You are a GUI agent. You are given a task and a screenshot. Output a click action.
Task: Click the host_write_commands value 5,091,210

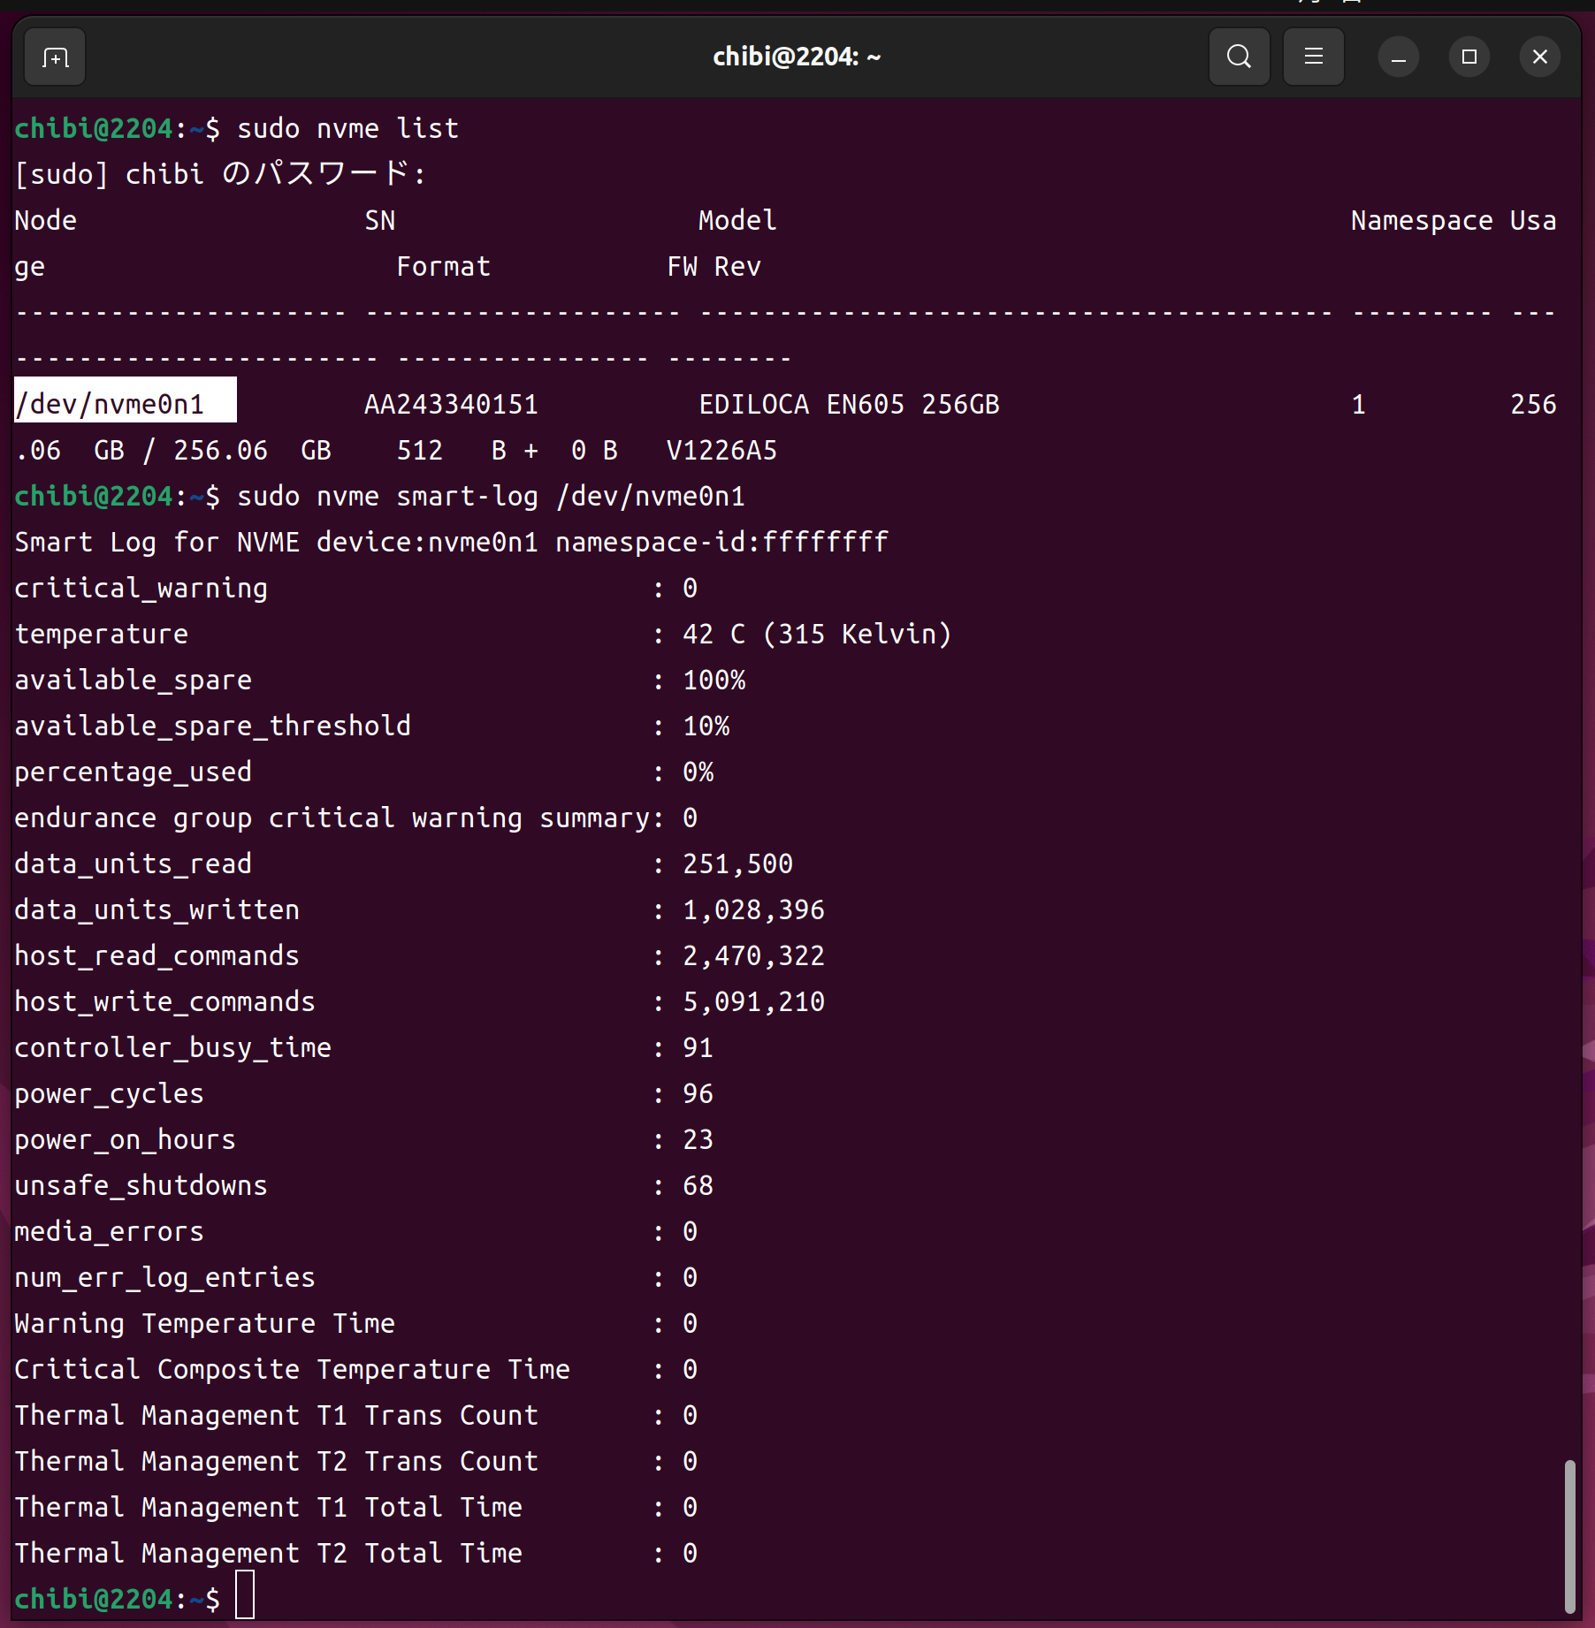click(753, 1001)
